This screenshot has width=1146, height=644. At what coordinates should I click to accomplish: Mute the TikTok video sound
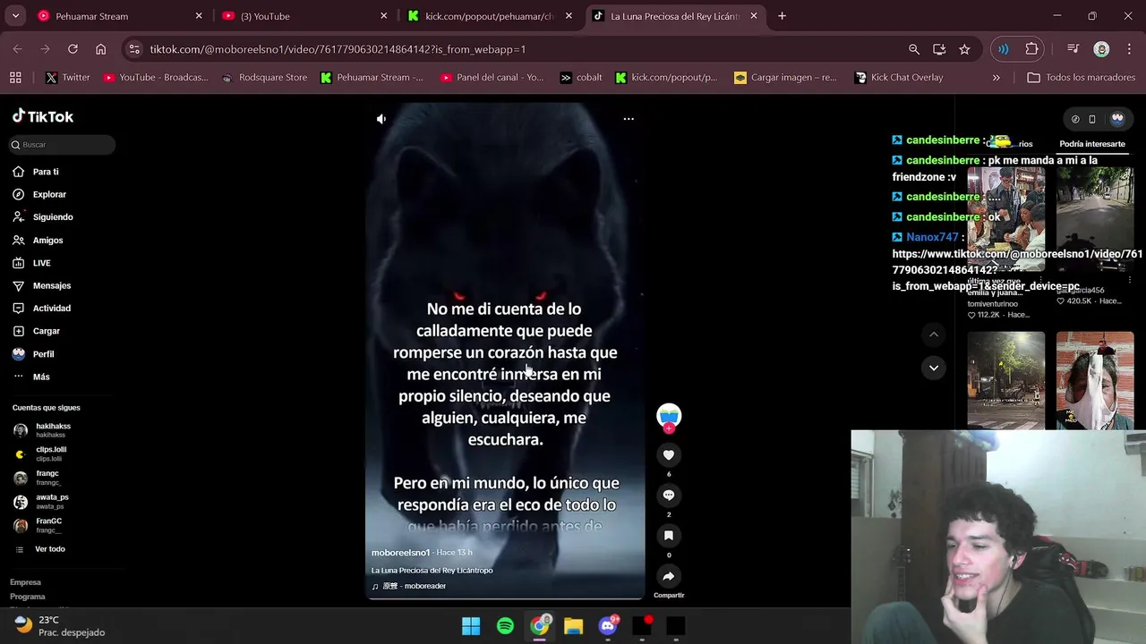click(x=381, y=119)
